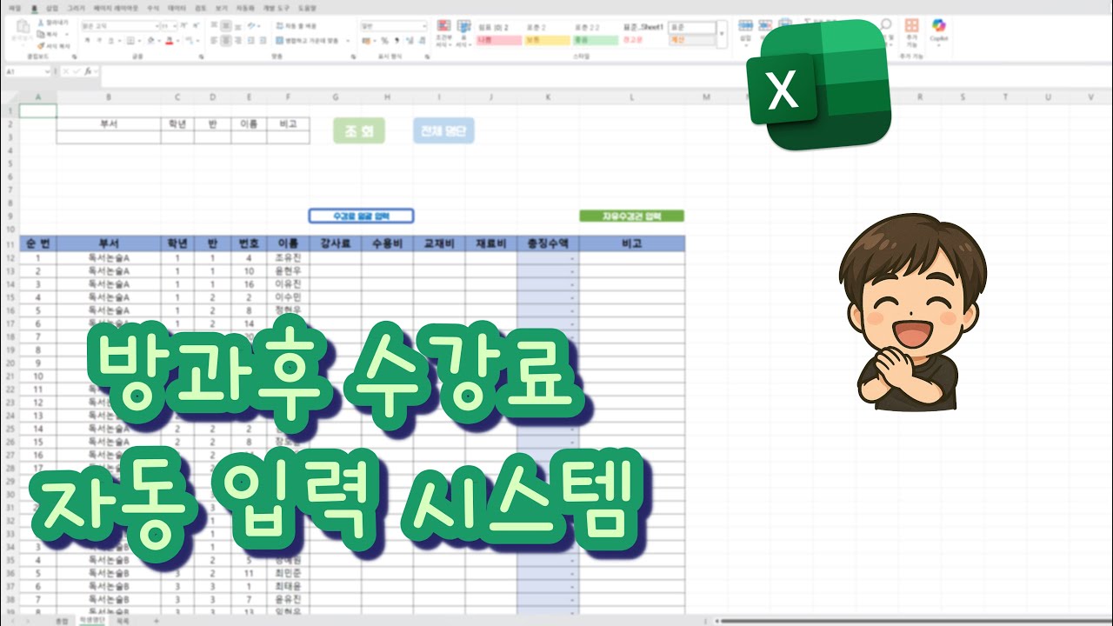Click the Insert cells icon
The height and width of the screenshot is (626, 1113).
(744, 26)
